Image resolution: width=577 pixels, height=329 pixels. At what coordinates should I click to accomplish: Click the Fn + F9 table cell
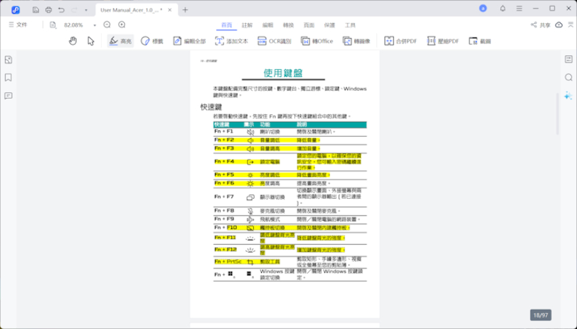[x=224, y=219]
